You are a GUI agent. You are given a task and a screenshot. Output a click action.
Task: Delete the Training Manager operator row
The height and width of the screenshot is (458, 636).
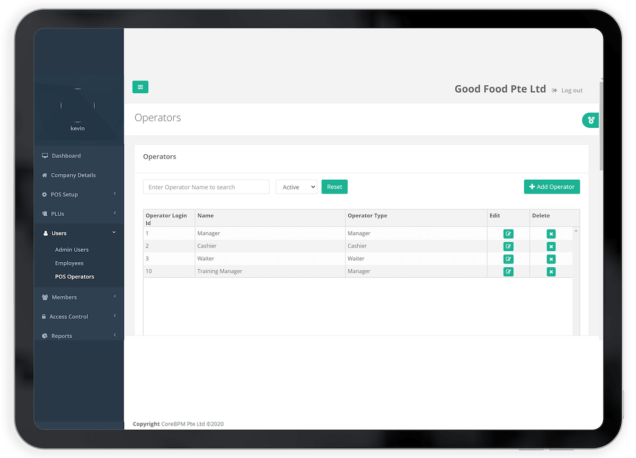[551, 272]
